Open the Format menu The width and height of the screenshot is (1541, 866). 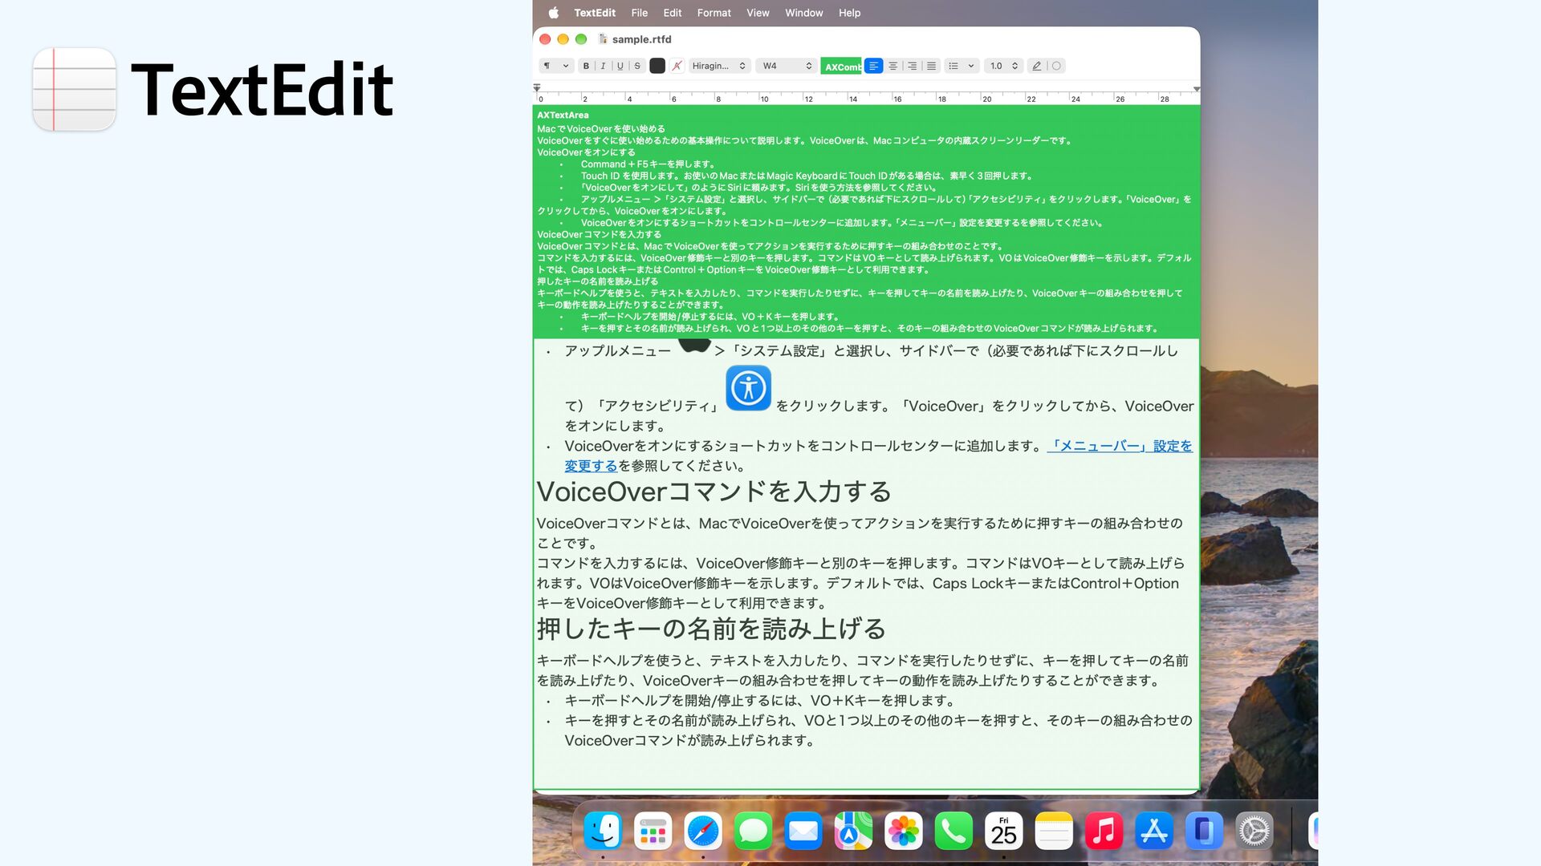[x=714, y=13]
